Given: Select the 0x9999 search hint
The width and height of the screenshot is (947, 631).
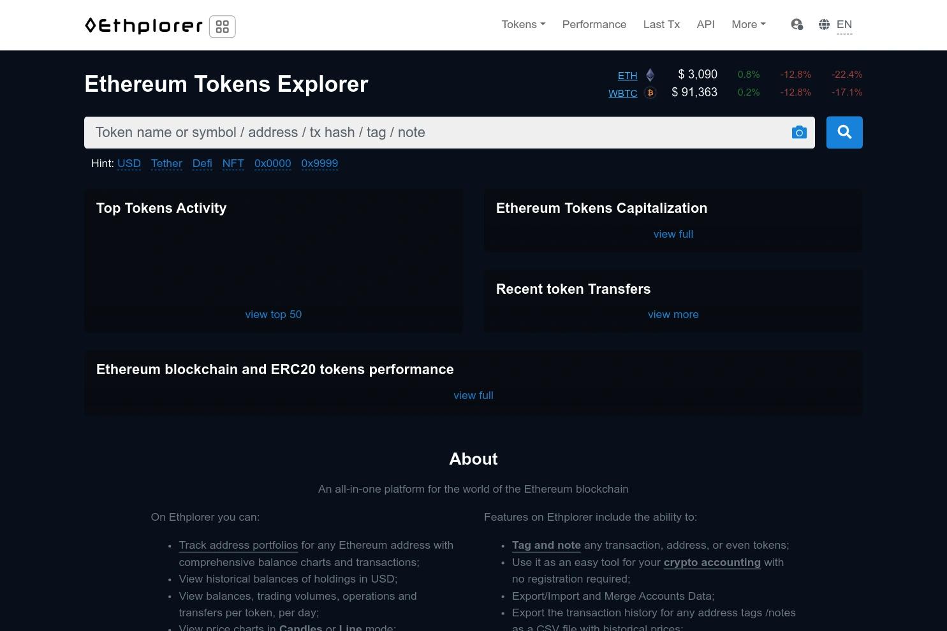Looking at the screenshot, I should pos(319,164).
